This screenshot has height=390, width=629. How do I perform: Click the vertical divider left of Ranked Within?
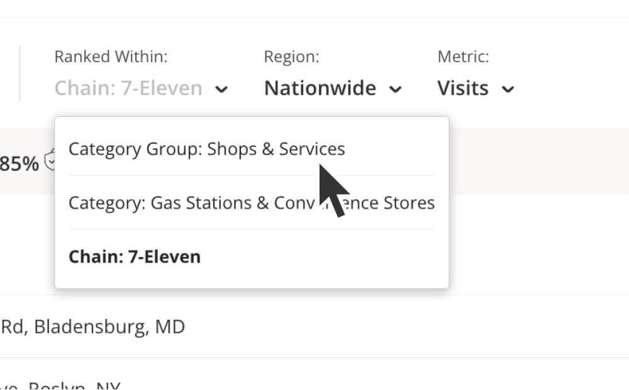[x=19, y=73]
